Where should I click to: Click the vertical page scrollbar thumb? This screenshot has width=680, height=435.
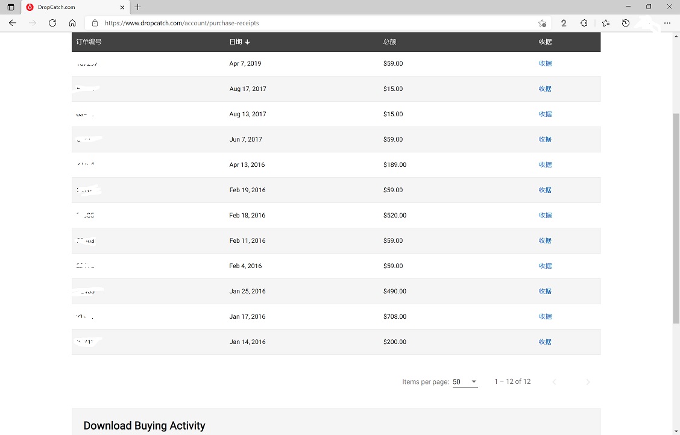point(676,217)
